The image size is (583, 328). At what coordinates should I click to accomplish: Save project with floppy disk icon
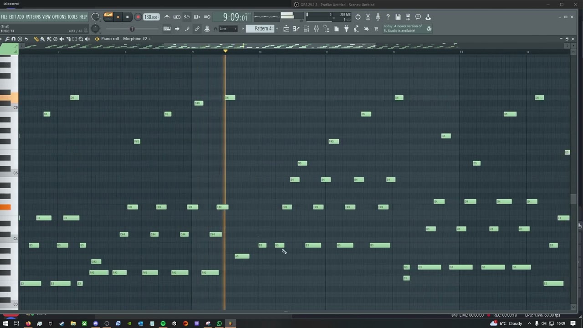(x=398, y=17)
